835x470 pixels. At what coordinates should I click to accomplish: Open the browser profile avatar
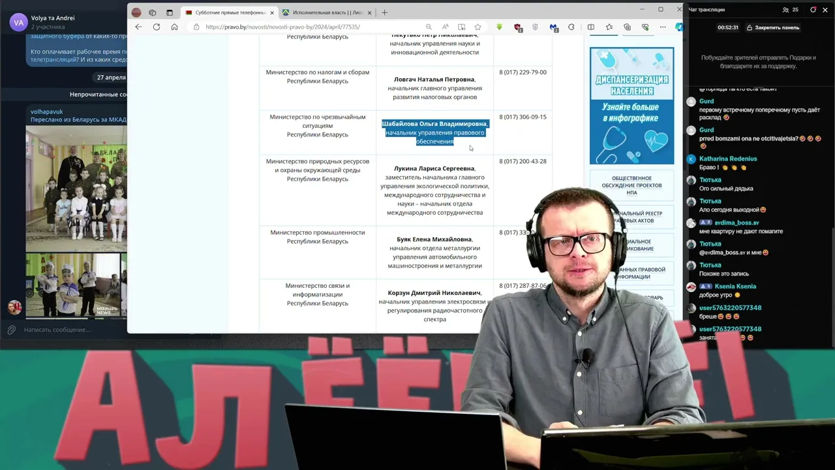click(136, 12)
